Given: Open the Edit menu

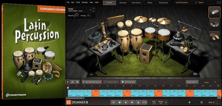Looking at the screenshot, I should click(x=73, y=2).
